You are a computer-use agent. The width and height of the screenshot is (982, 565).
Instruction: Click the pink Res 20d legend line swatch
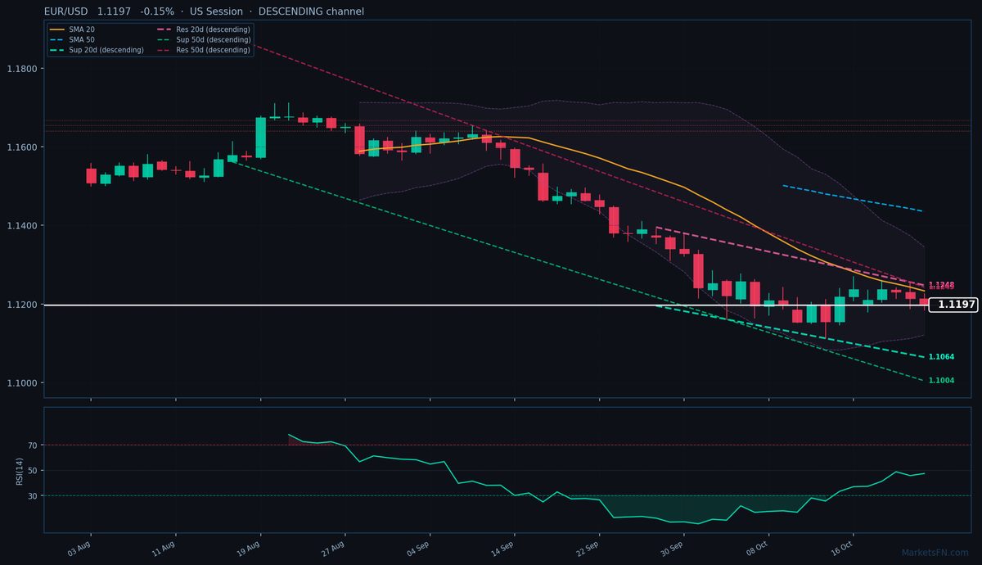tap(165, 29)
